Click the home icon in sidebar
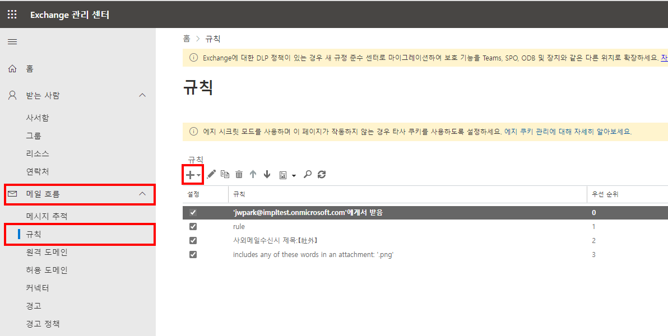 (12, 68)
